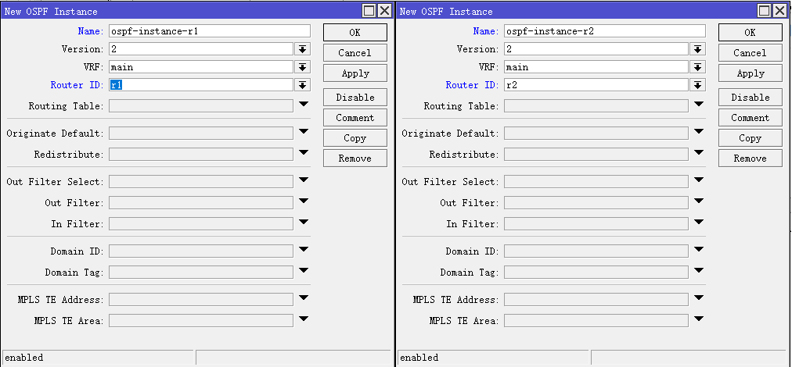This screenshot has height=367, width=792.
Task: Maximize the ospf-instance-r1 dialog window
Action: pos(369,11)
